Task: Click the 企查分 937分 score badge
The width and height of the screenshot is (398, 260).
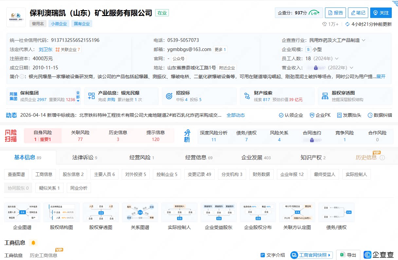Action: [x=299, y=13]
